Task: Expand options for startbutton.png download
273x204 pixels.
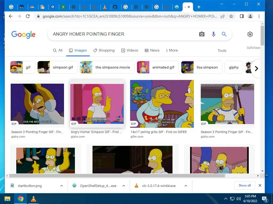Action: [x=62, y=186]
